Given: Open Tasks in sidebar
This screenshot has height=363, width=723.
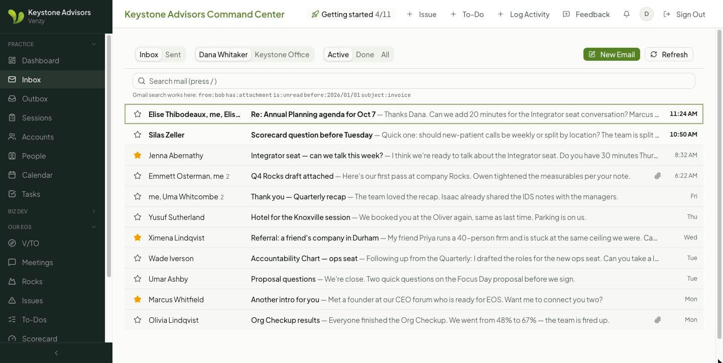Looking at the screenshot, I should click(x=52, y=194).
